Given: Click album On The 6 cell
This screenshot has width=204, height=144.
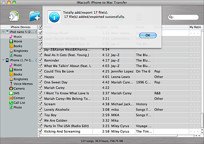Looking at the screenshot, I should pyautogui.click(x=143, y=71).
